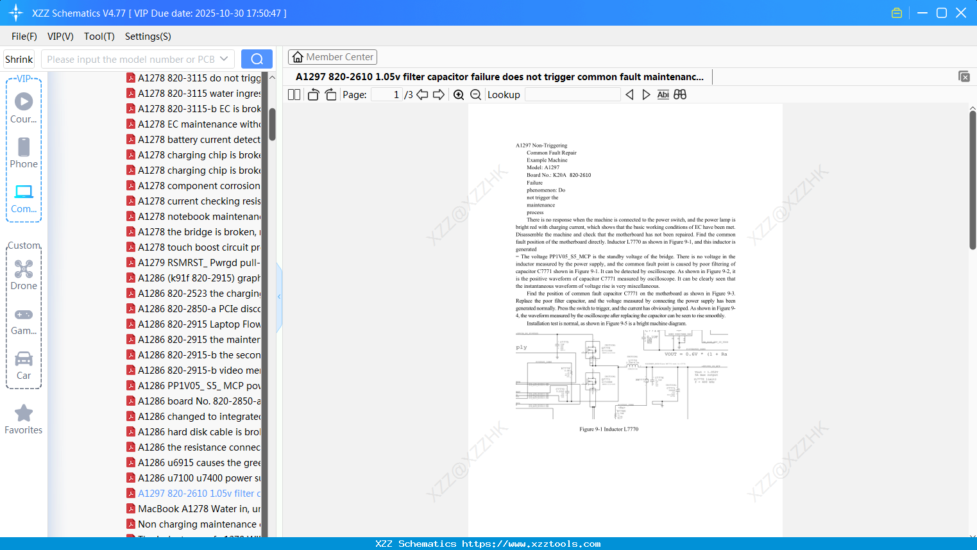Click the pop-out window icon at the document title's right
Viewport: 977px width, 550px height.
(x=964, y=76)
